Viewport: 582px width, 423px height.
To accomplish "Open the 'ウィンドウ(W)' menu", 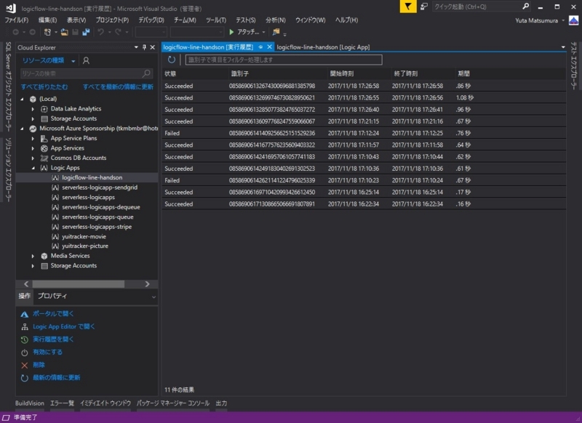I will point(311,20).
